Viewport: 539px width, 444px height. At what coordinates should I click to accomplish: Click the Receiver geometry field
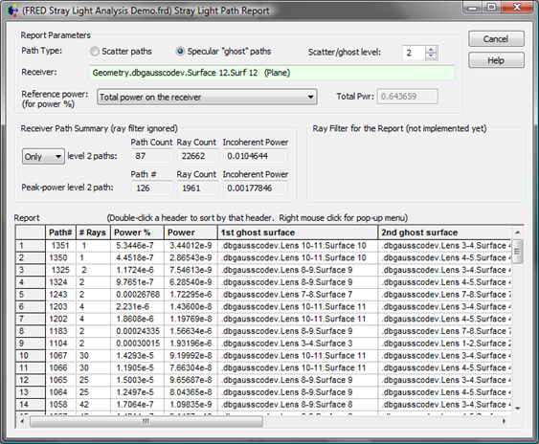click(272, 73)
